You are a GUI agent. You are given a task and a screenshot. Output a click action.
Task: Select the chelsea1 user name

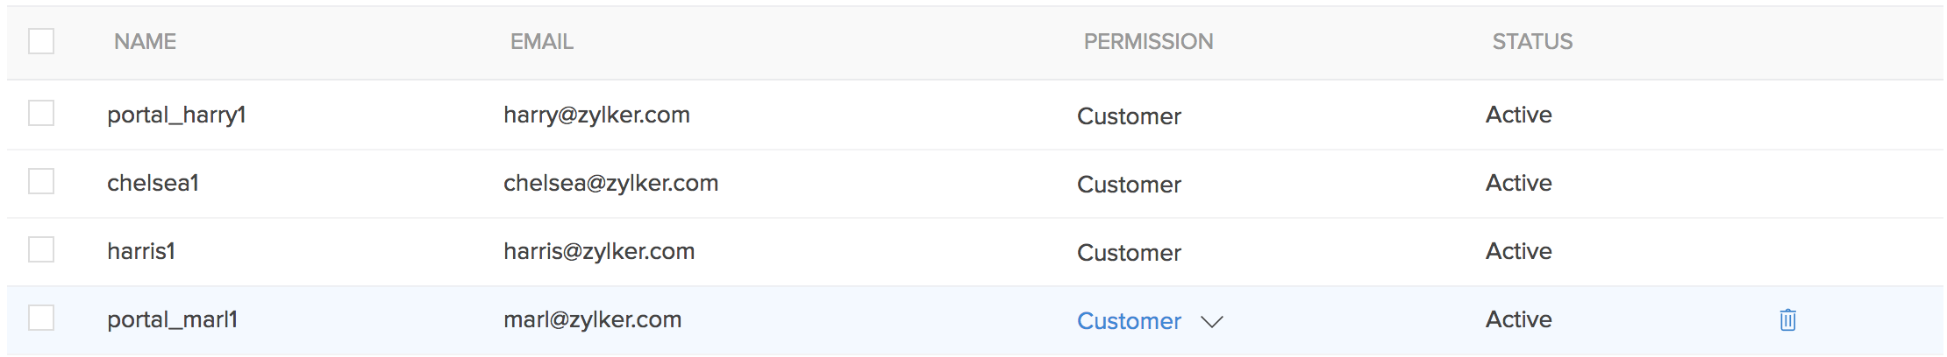pyautogui.click(x=153, y=183)
